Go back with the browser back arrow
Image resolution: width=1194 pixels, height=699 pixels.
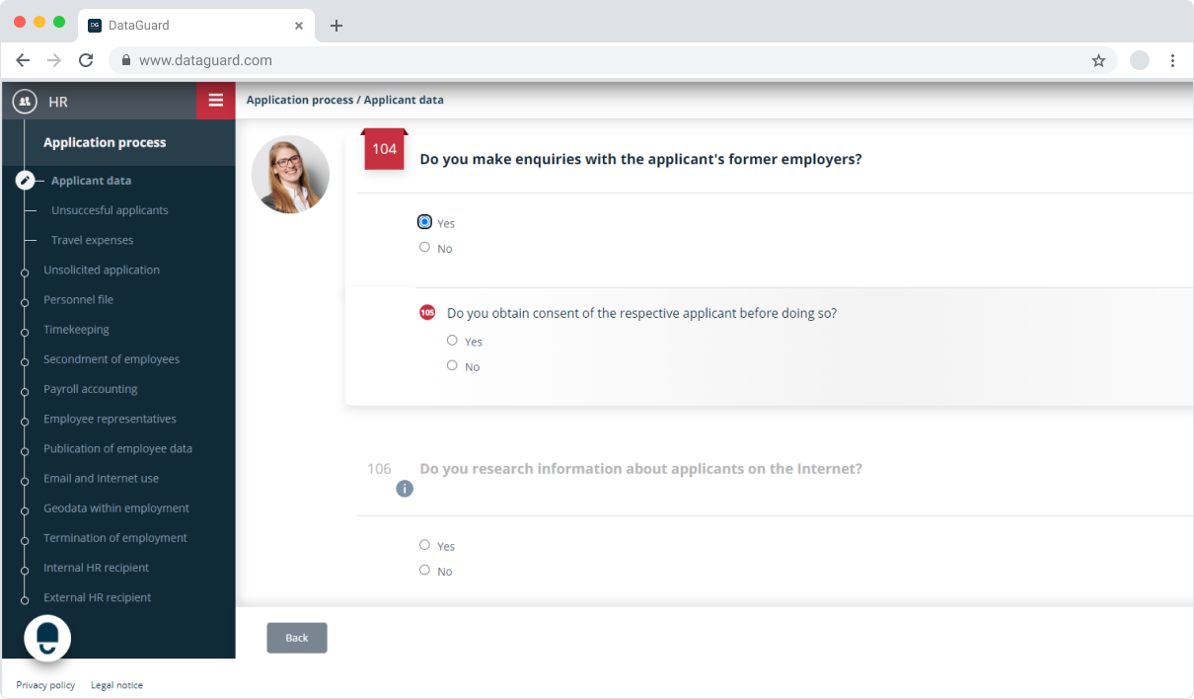[23, 60]
